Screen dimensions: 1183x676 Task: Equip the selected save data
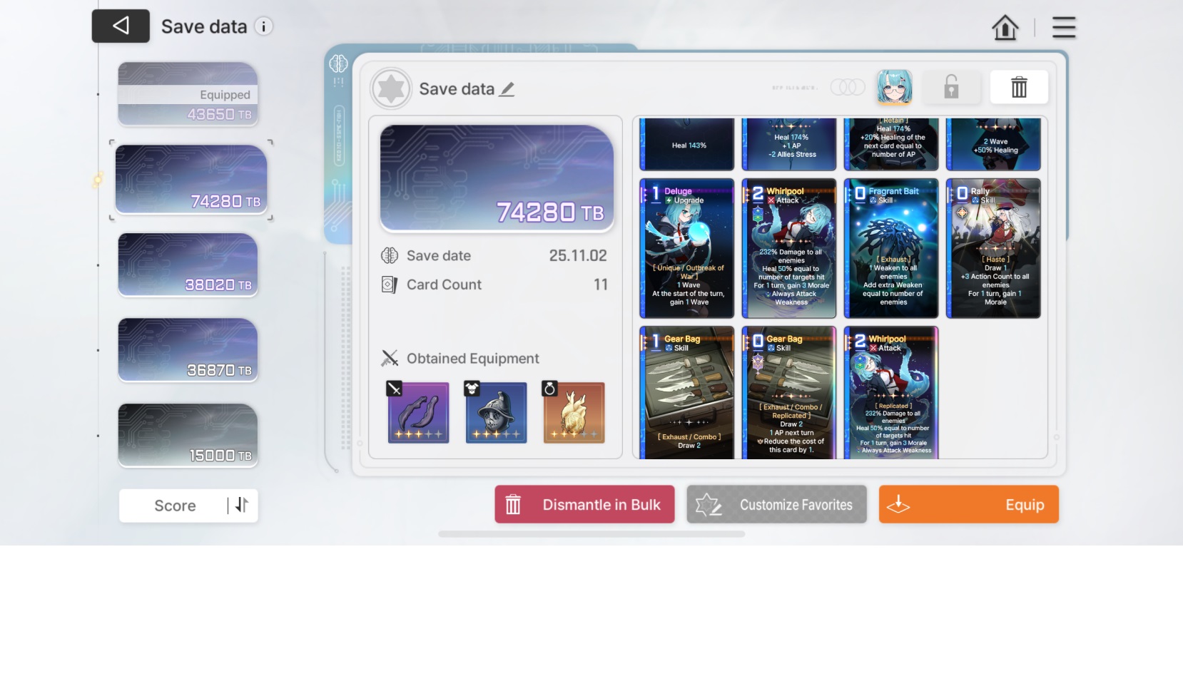tap(968, 504)
